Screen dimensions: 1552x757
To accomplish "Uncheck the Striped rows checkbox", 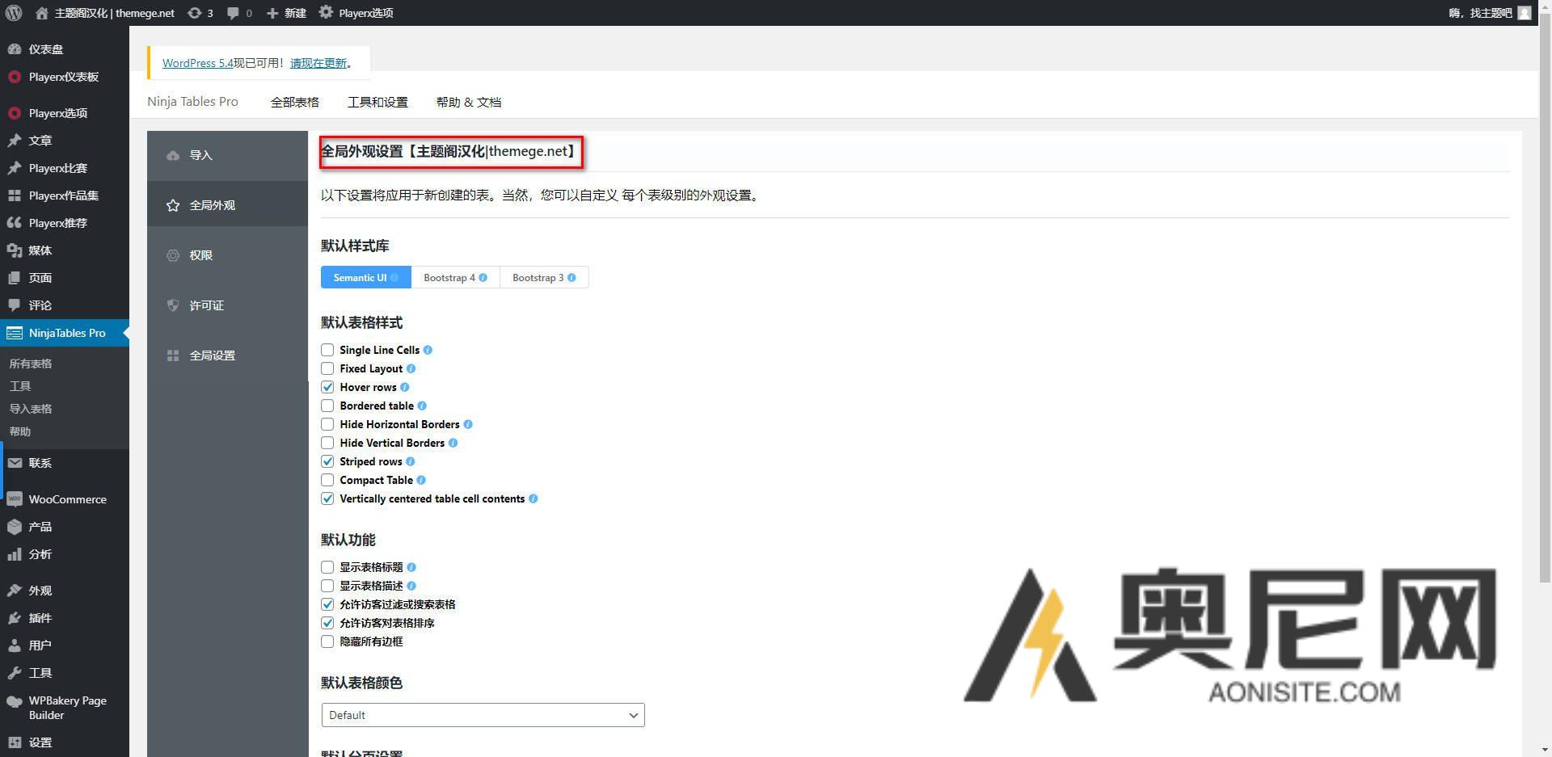I will [x=327, y=461].
